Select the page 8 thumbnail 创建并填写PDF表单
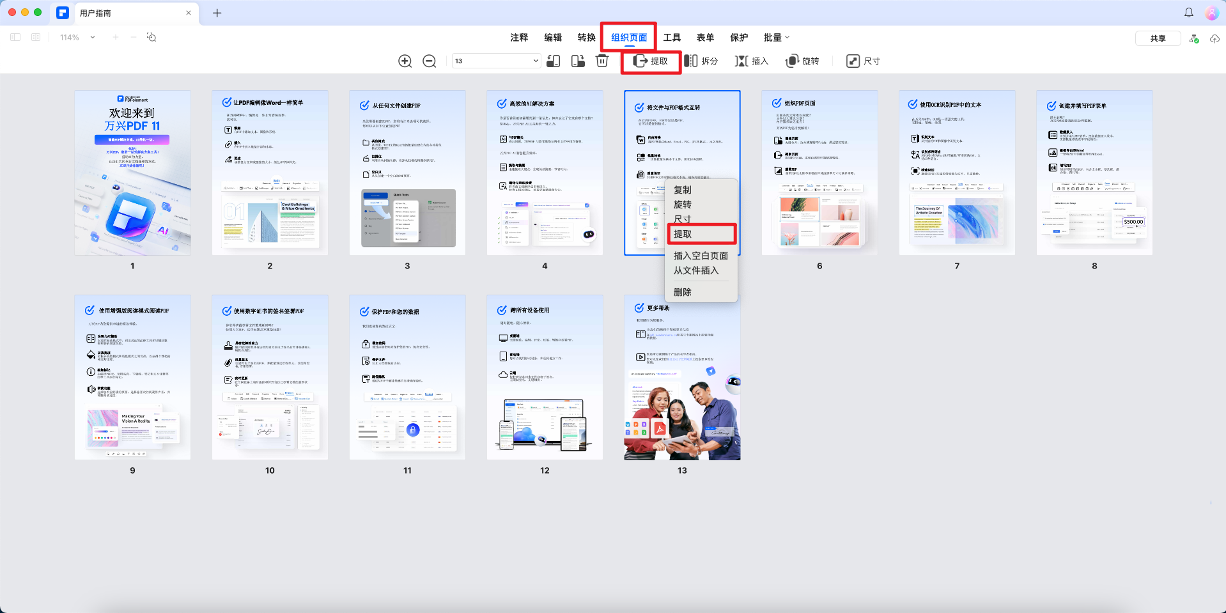The width and height of the screenshot is (1226, 613). 1094,173
